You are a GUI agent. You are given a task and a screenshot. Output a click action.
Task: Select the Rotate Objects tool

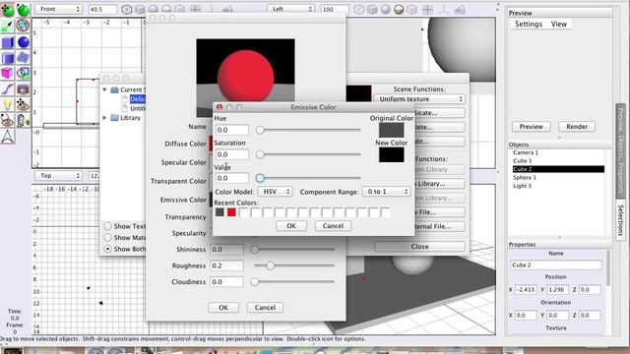point(23,9)
